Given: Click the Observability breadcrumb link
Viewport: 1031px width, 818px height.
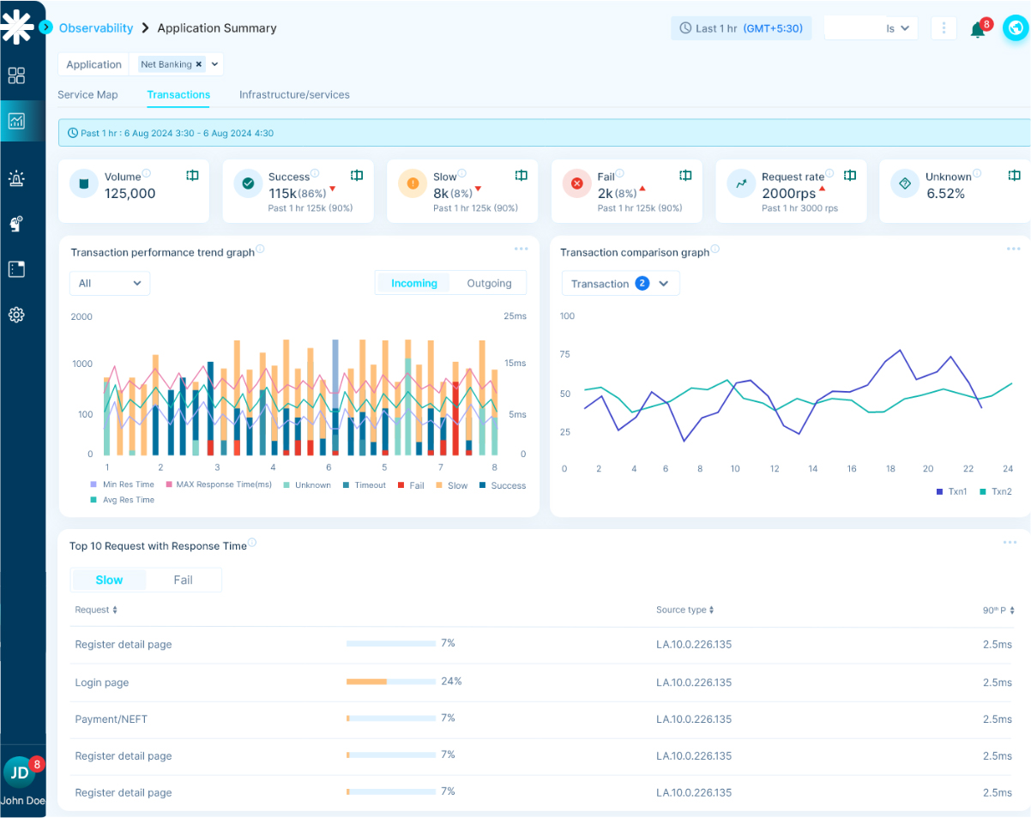Looking at the screenshot, I should [96, 28].
